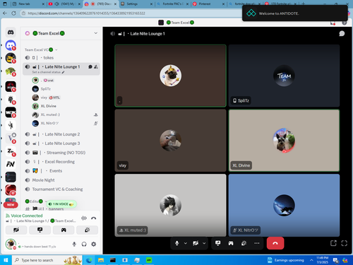Image resolution: width=353 pixels, height=265 pixels.
Task: Open File Explorer from taskbar
Action: coord(101,260)
